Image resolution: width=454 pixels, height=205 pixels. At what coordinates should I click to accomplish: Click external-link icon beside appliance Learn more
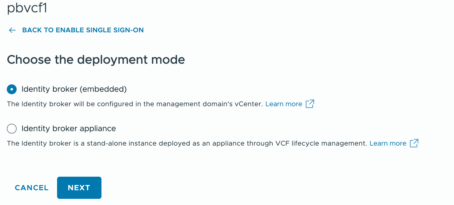[414, 143]
